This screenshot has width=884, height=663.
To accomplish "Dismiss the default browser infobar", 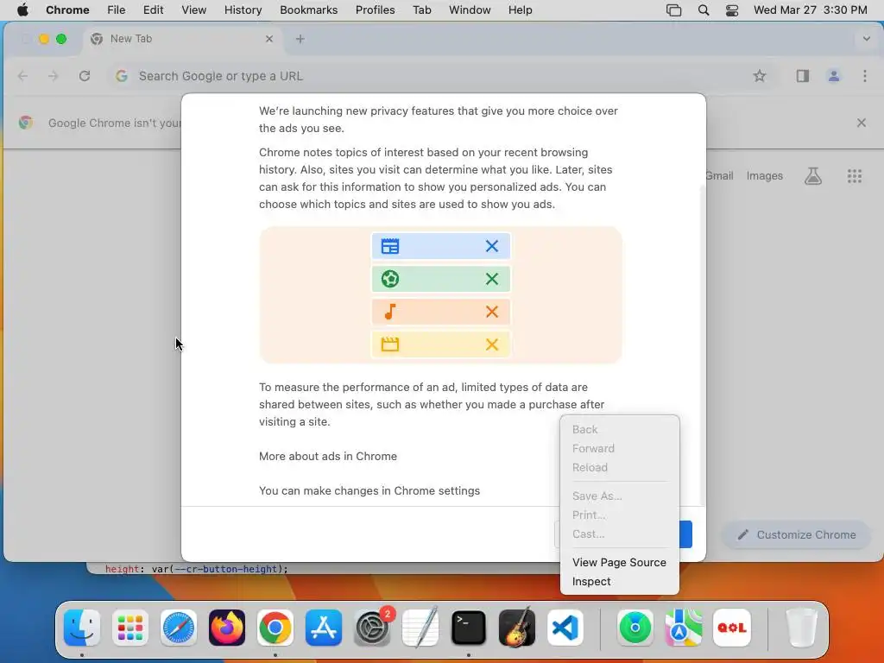I will click(x=861, y=123).
